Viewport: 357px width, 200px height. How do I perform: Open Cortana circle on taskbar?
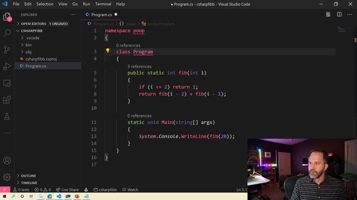[22, 196]
